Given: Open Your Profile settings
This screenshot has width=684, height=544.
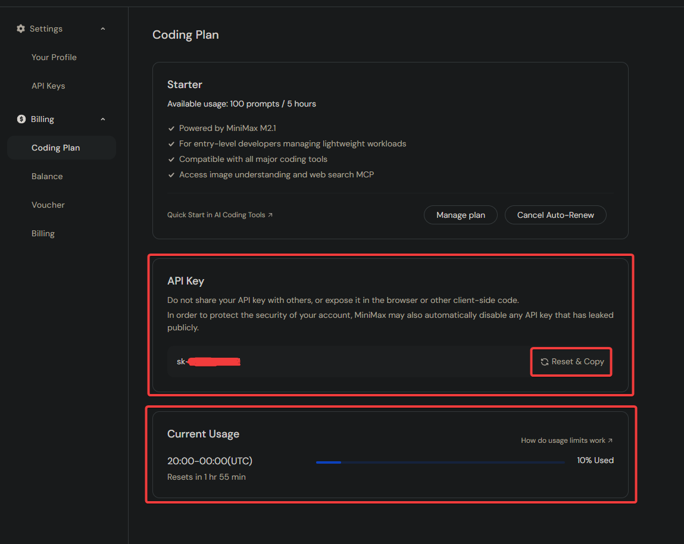Looking at the screenshot, I should [x=54, y=57].
